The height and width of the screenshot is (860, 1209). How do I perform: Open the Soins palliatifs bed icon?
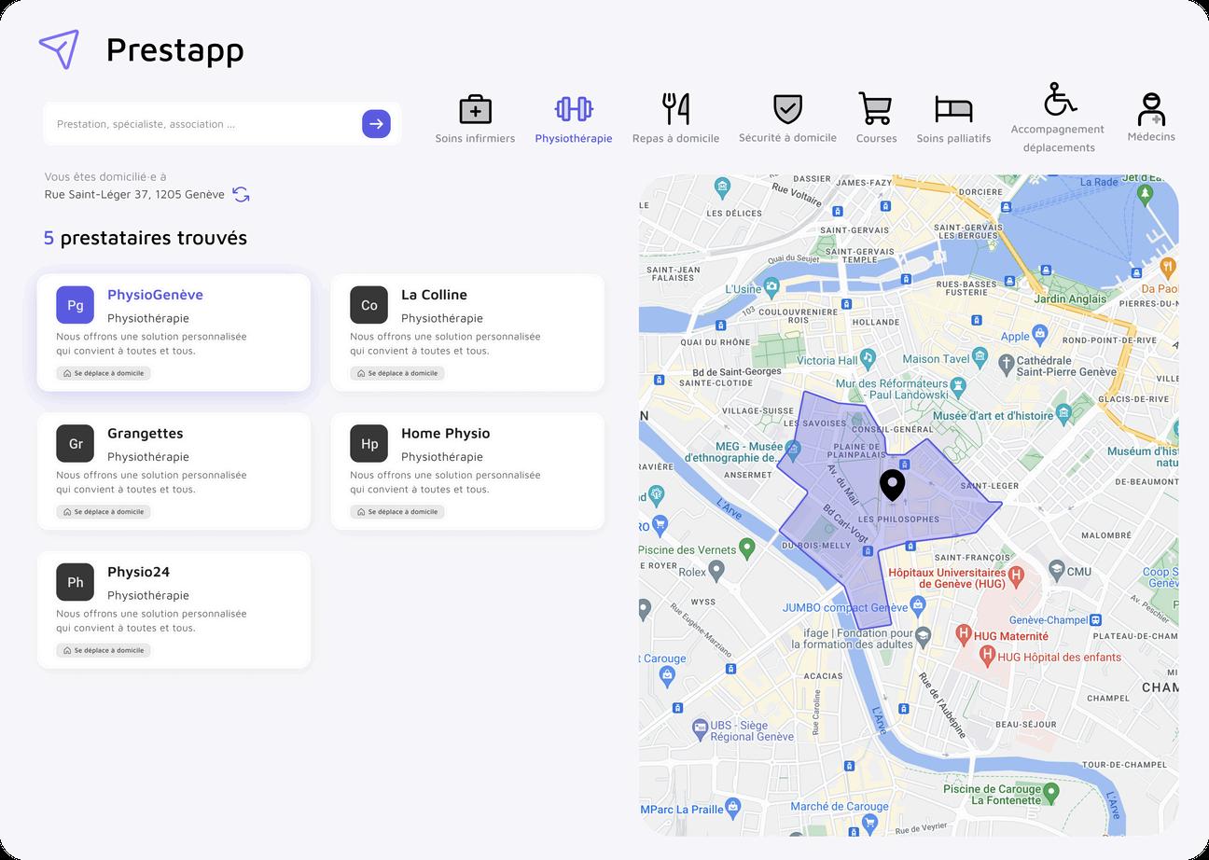click(x=953, y=109)
